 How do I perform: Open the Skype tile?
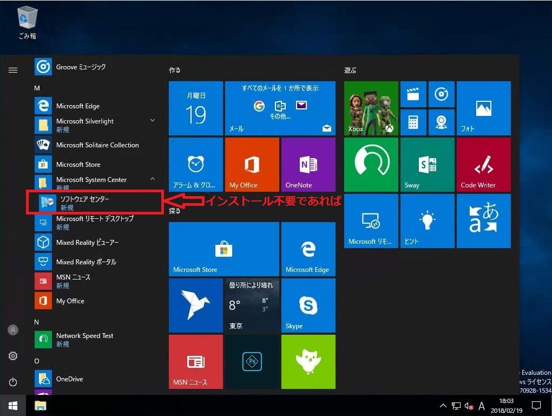(x=308, y=305)
